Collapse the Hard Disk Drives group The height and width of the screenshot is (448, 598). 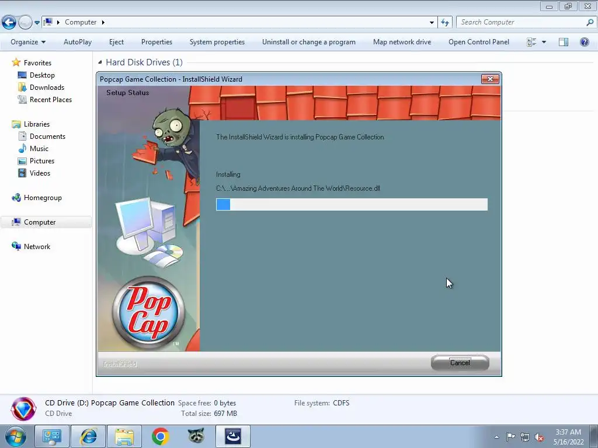(100, 62)
